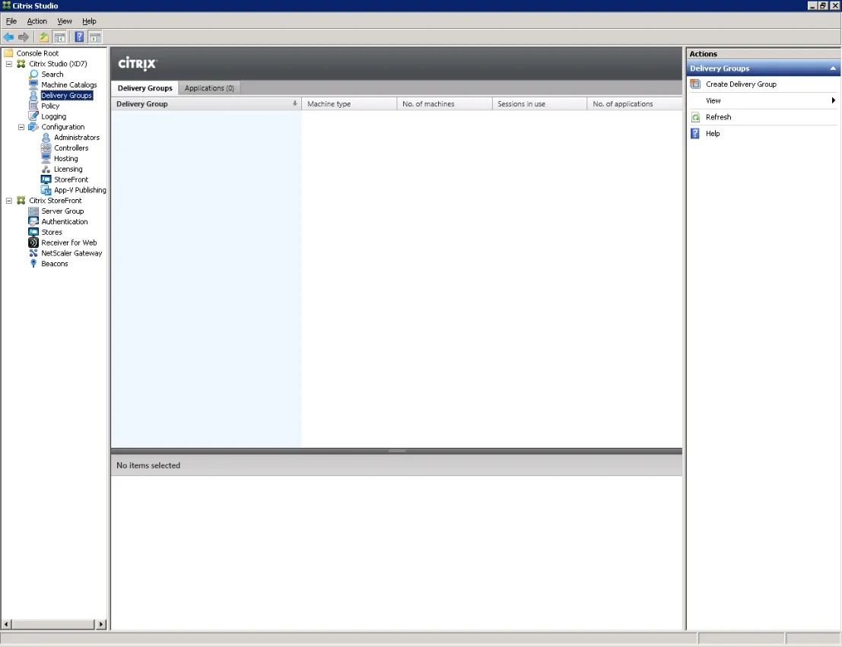
Task: Click the NetScaler Gateway icon
Action: tap(33, 253)
